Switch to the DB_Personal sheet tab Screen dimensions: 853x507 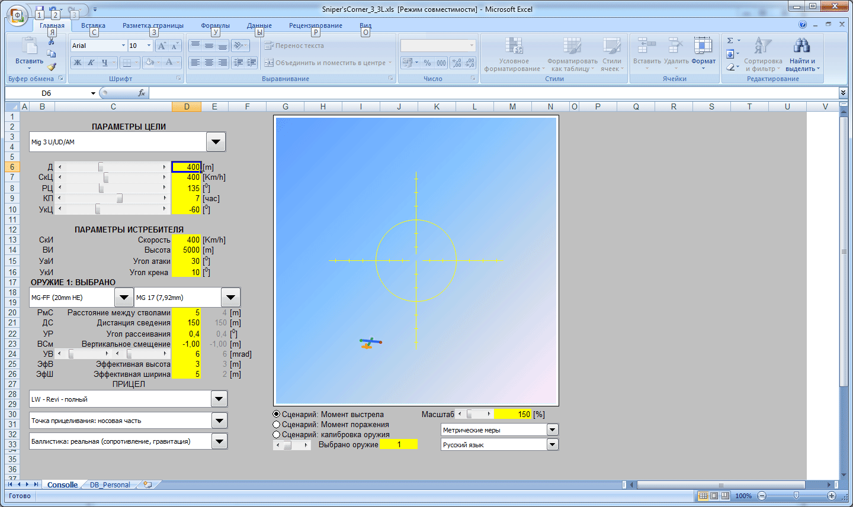pos(110,485)
